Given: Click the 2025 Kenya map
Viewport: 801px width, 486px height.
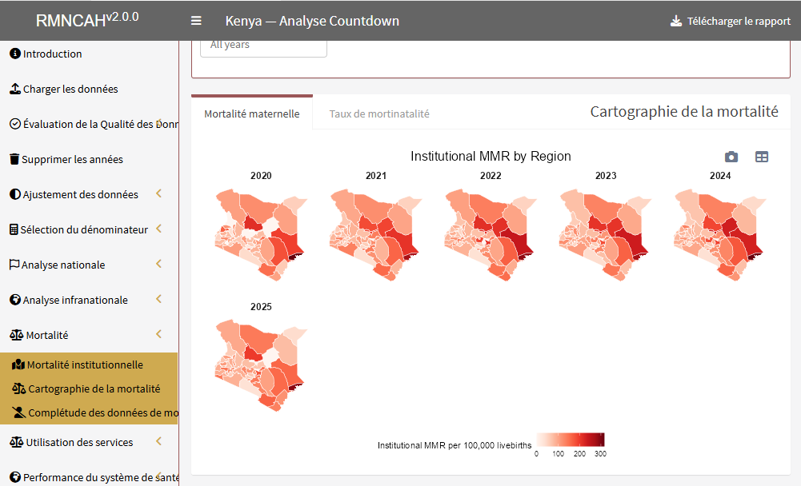Looking at the screenshot, I should [x=261, y=365].
